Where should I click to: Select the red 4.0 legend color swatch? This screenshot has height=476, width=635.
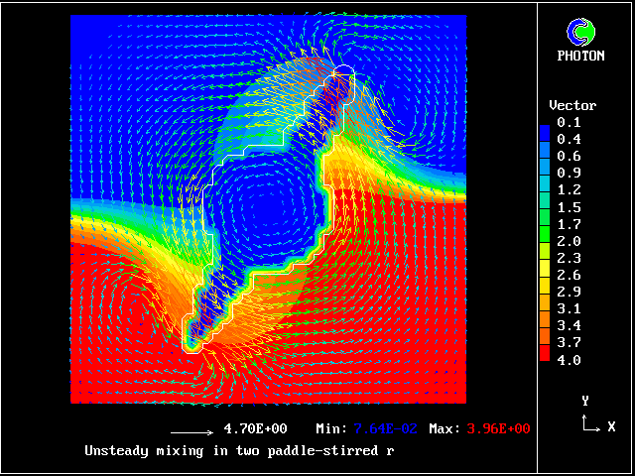pos(544,359)
